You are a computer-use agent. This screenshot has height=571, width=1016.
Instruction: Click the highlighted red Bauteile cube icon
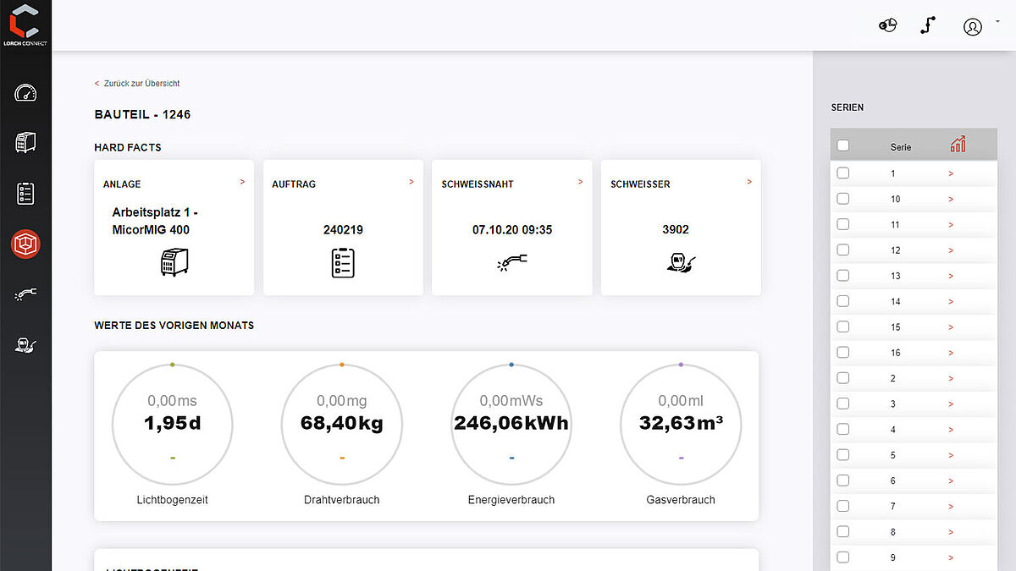click(25, 244)
